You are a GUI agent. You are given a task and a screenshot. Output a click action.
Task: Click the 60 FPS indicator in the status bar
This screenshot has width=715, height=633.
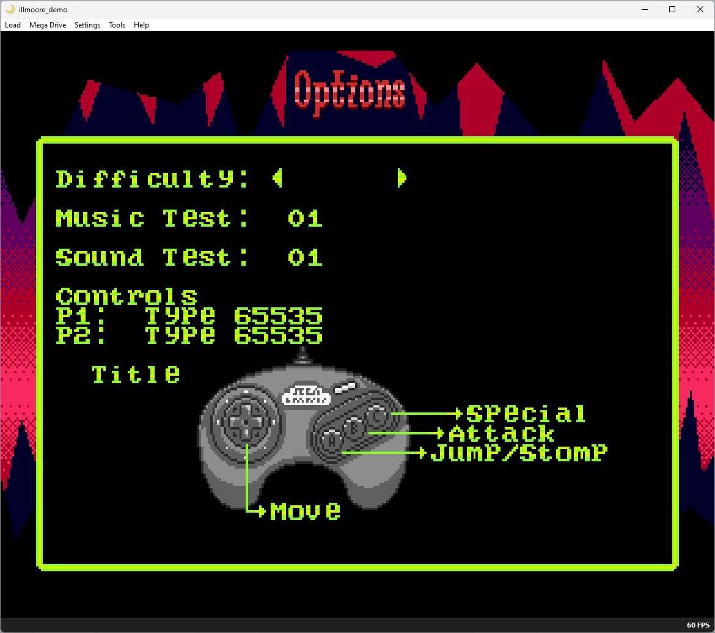tap(697, 624)
